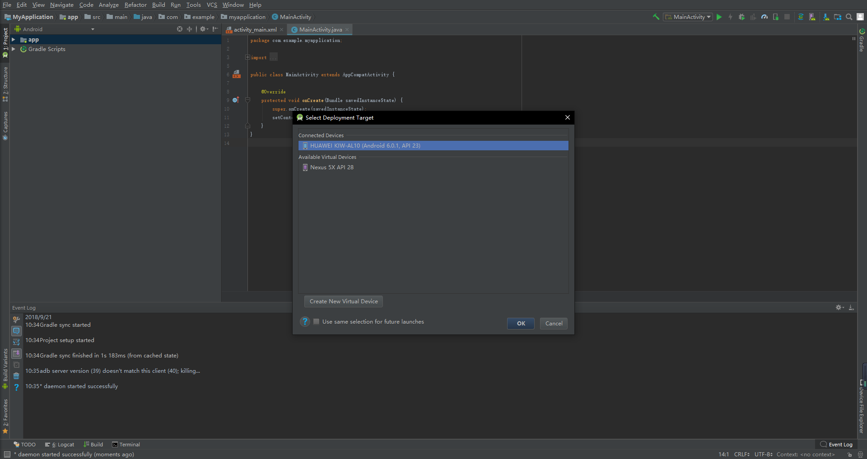Change the UTF-8 file encoding setting
The image size is (867, 459).
(763, 454)
